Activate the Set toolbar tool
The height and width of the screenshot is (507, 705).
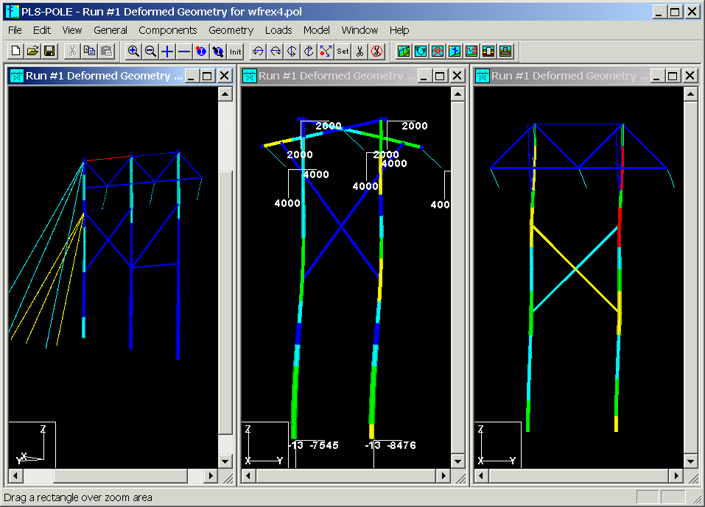click(341, 52)
